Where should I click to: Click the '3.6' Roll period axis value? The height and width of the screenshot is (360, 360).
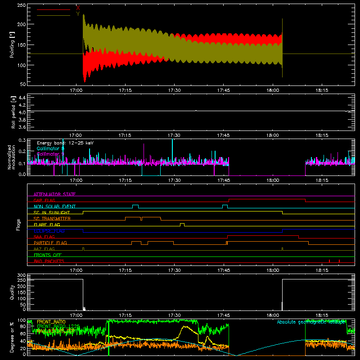tap(22, 127)
